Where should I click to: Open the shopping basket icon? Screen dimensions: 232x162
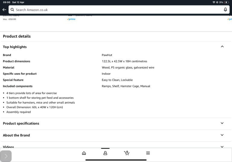[127, 153]
